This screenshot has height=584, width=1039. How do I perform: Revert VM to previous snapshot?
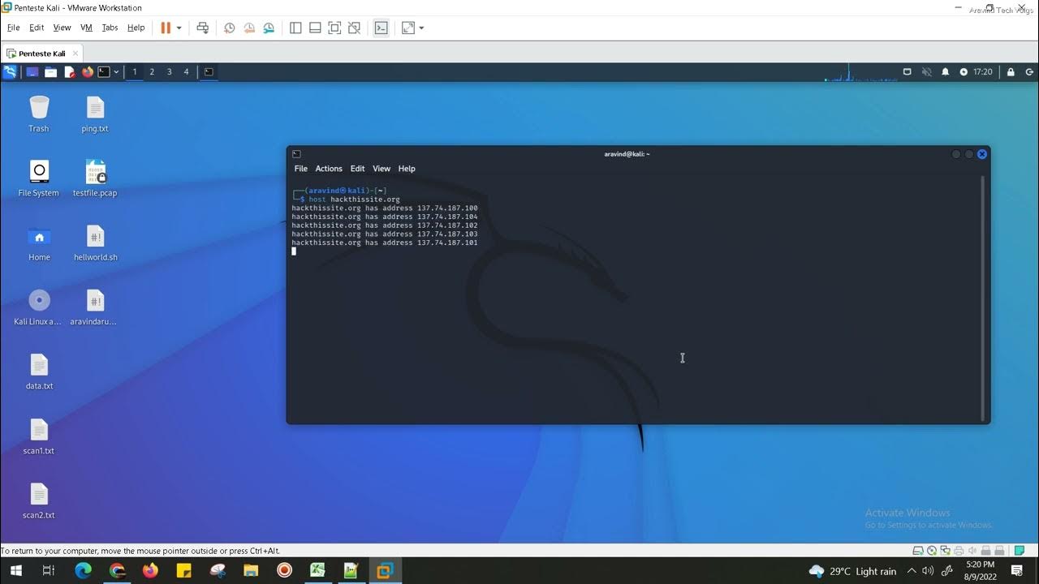tap(249, 28)
